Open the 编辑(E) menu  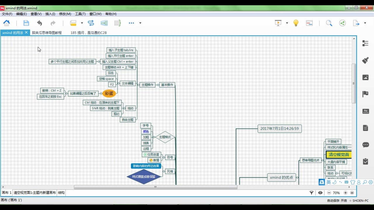[x=21, y=14]
